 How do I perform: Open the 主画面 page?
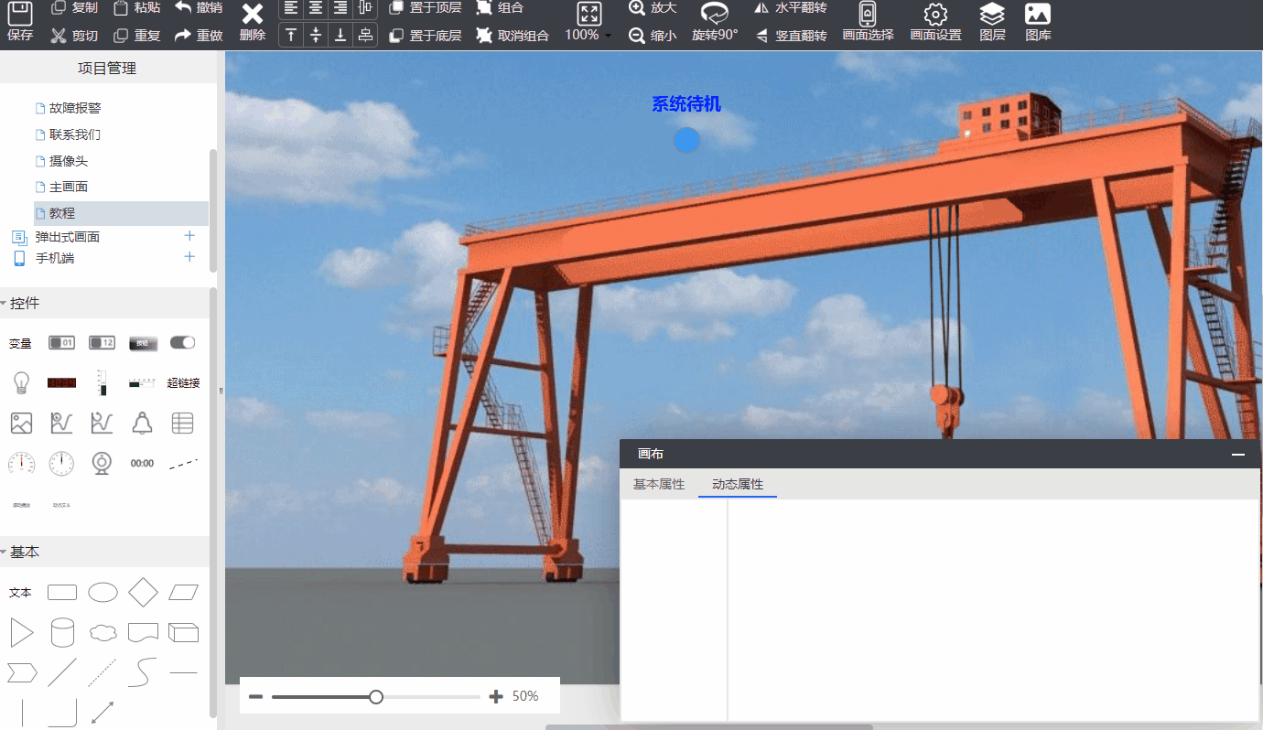(x=69, y=187)
